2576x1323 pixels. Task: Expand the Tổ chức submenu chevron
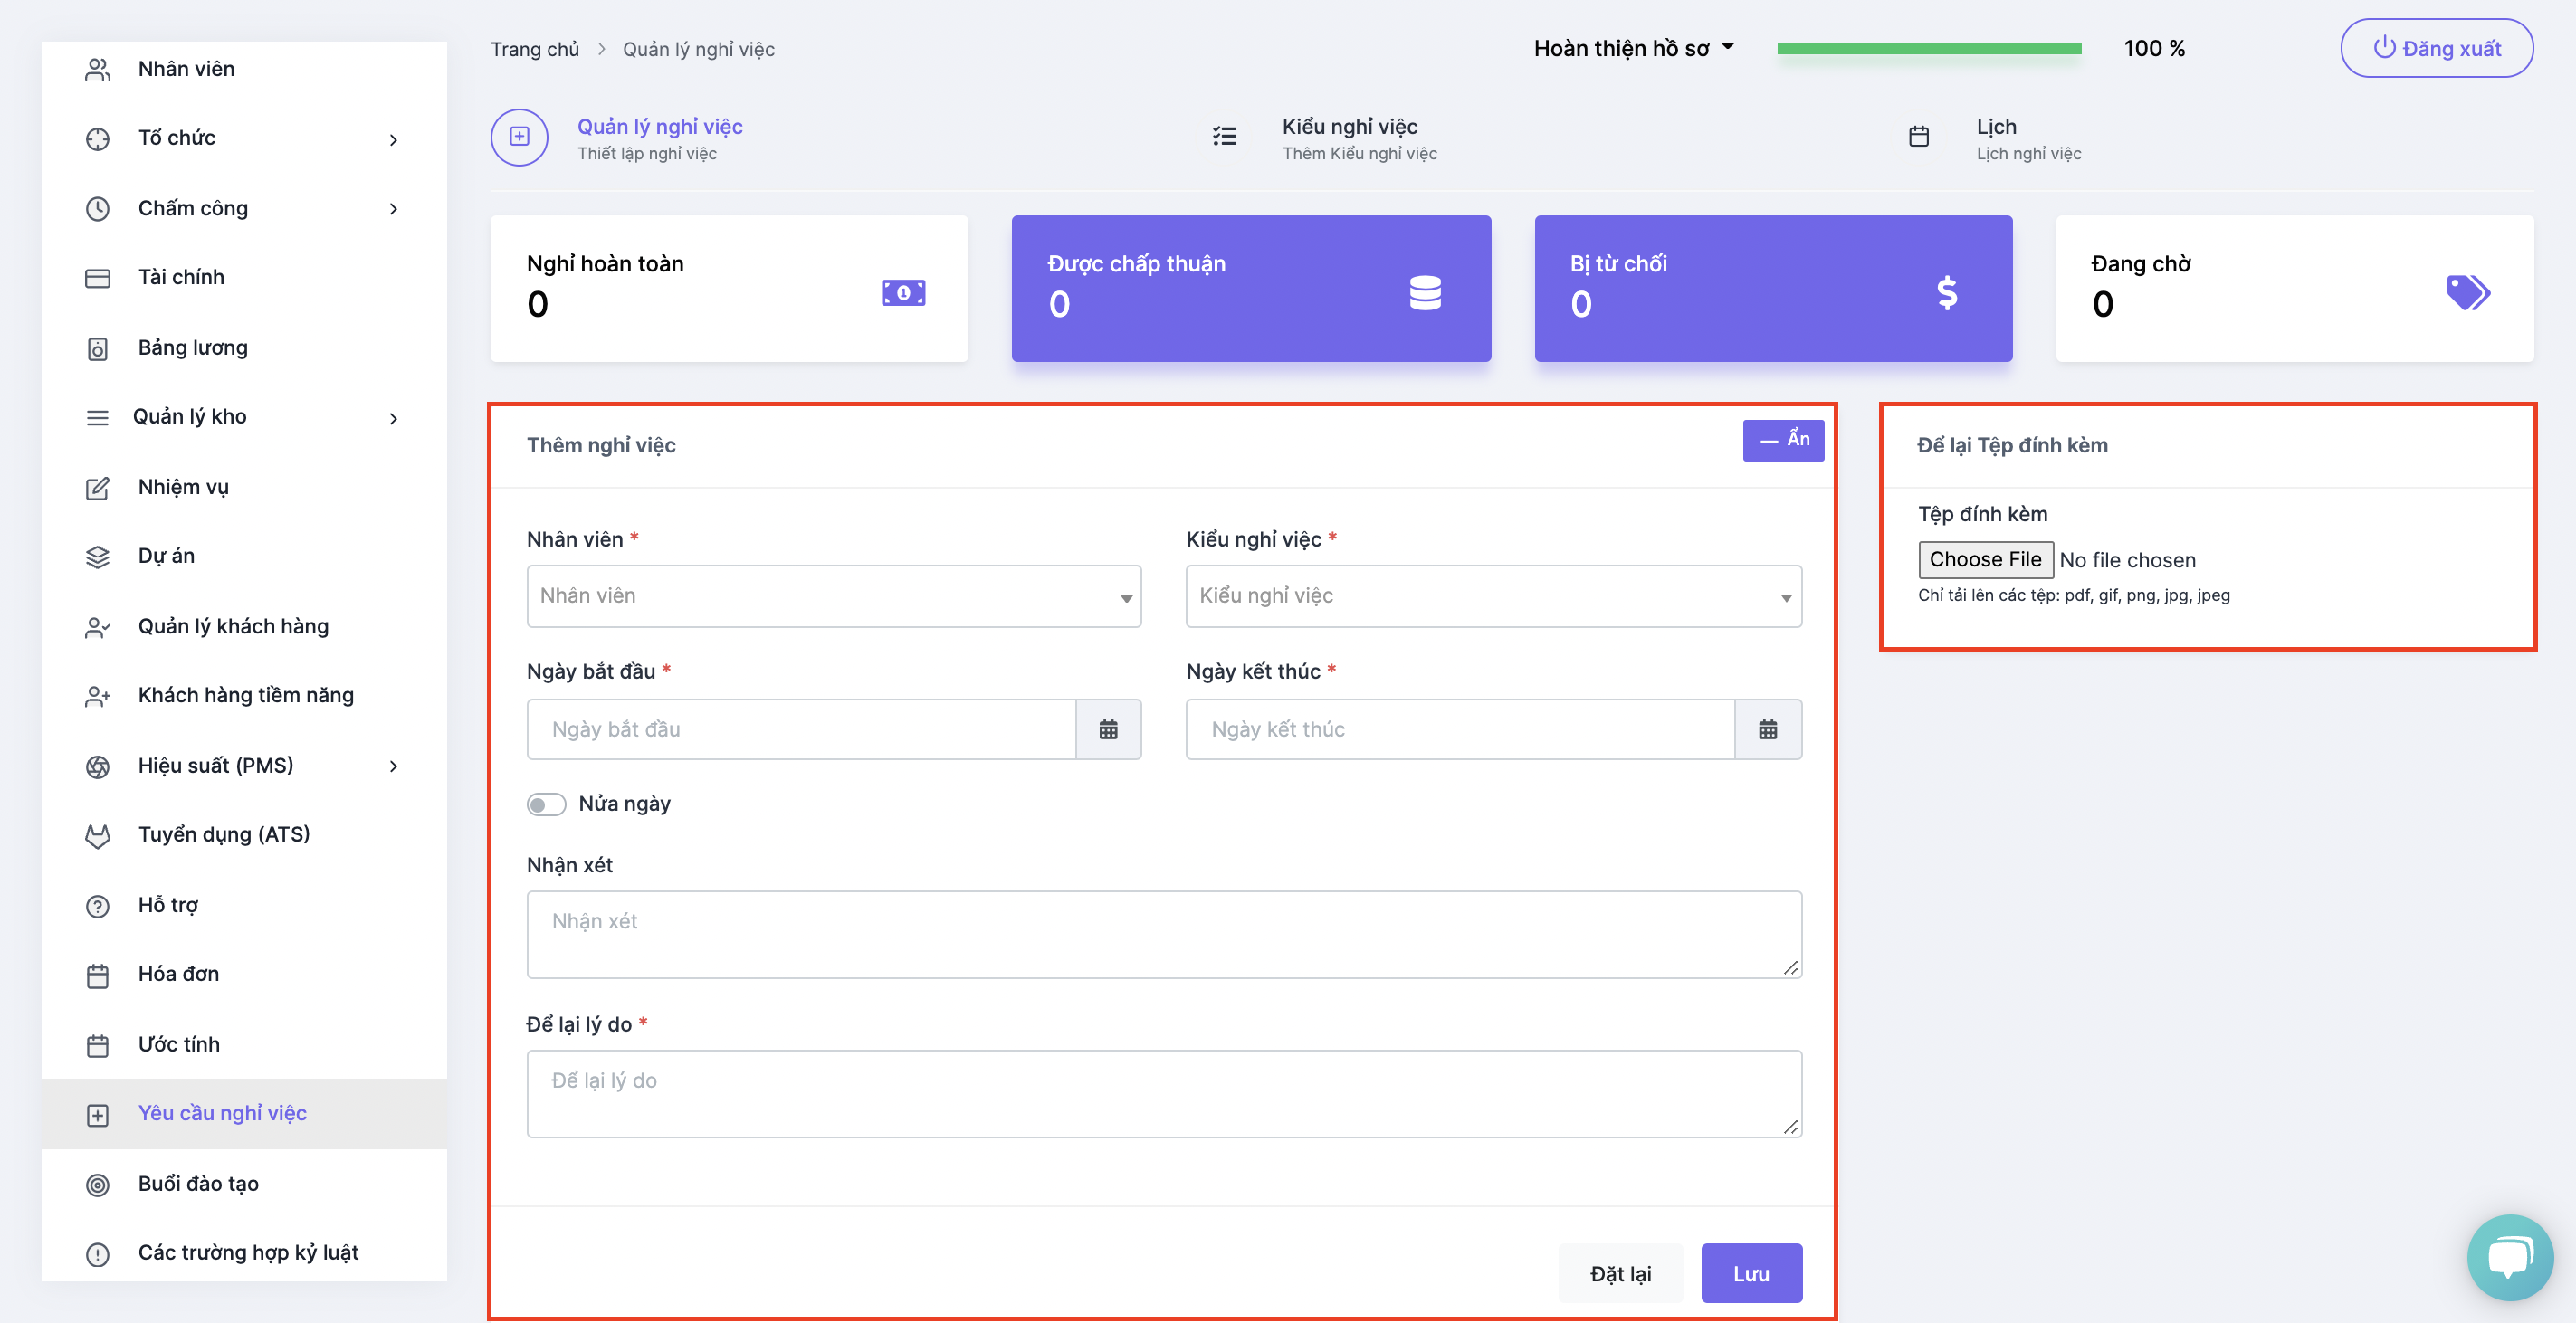[x=393, y=140]
